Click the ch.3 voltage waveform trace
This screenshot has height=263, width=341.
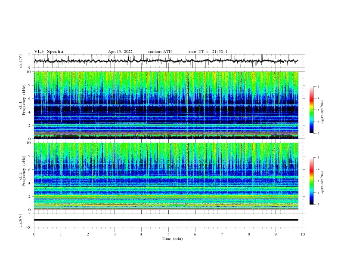(x=166, y=220)
